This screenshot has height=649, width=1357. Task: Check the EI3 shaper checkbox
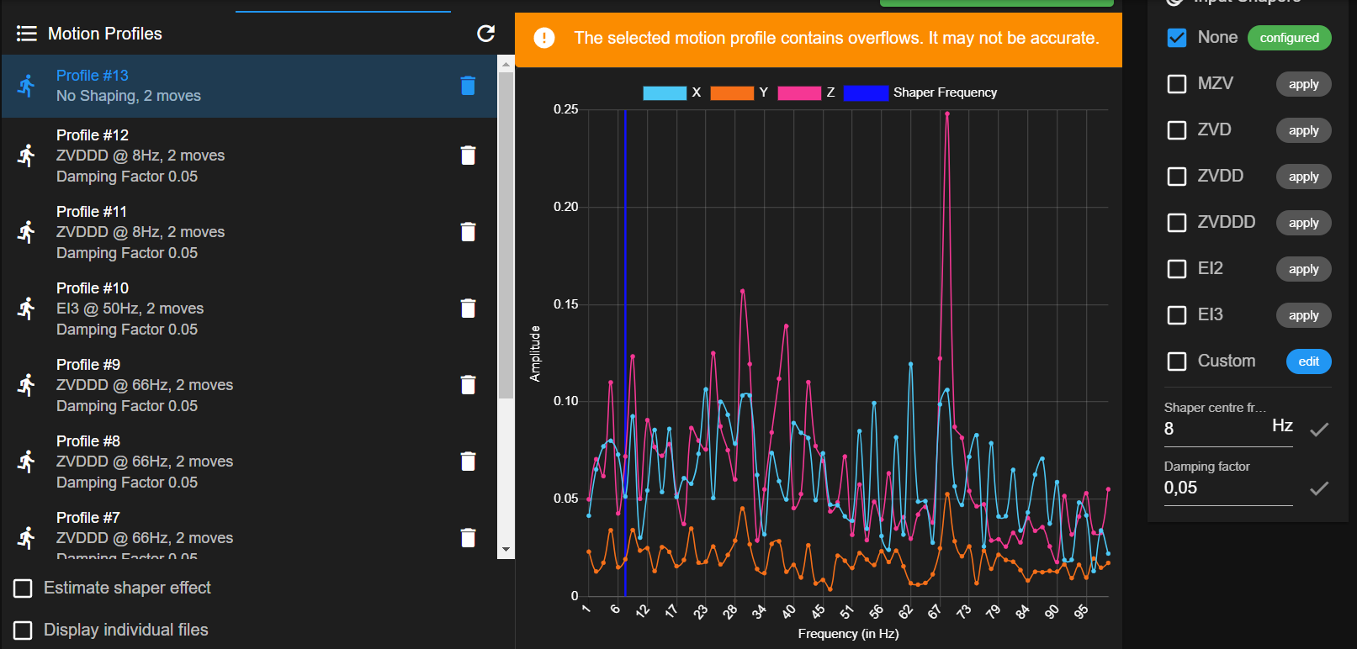(x=1177, y=315)
